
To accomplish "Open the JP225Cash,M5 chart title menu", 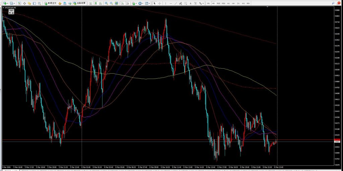I will coord(10,7).
